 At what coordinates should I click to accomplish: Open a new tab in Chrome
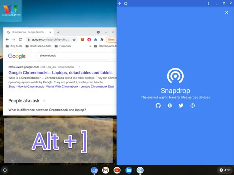point(58,32)
